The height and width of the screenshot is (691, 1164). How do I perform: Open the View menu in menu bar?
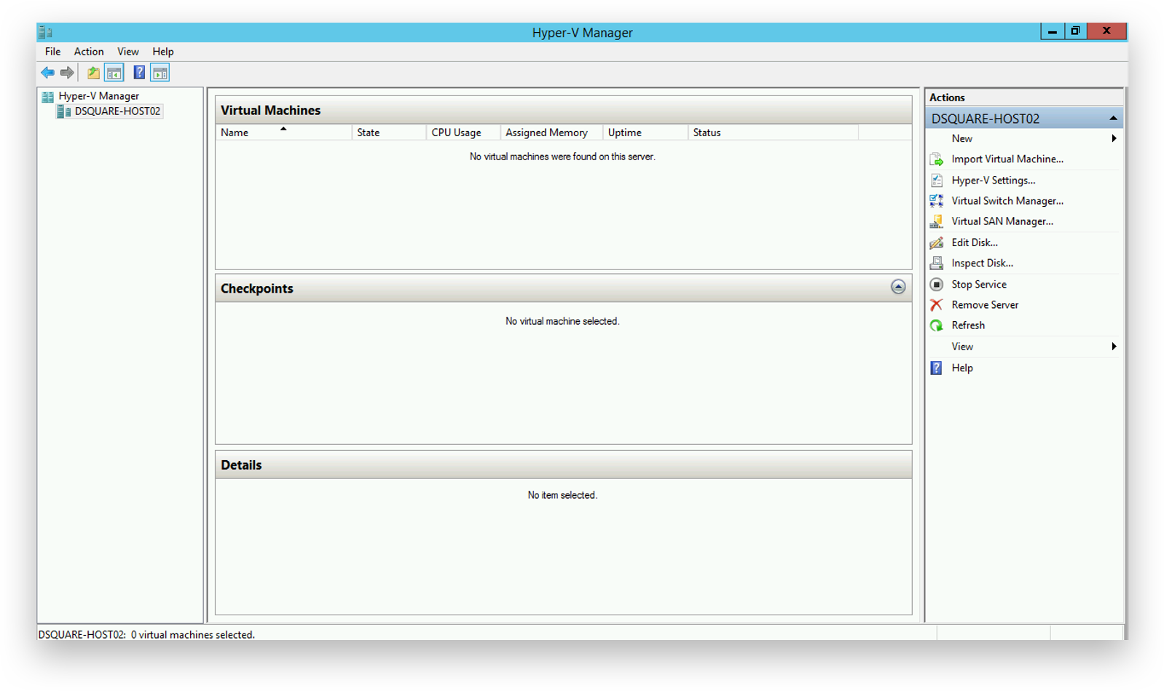[x=128, y=52]
